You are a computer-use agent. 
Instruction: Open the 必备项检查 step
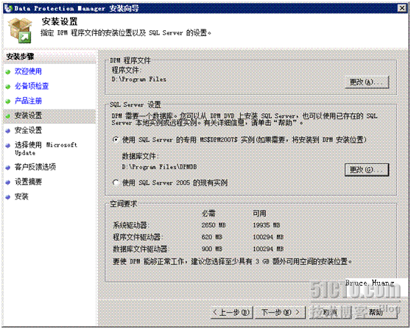click(32, 86)
